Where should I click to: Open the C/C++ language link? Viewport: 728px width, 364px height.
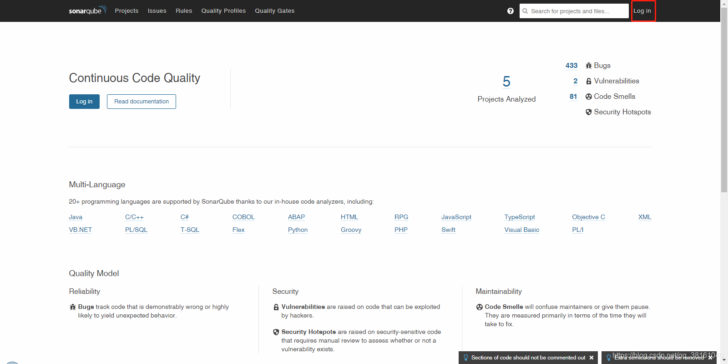pos(134,217)
